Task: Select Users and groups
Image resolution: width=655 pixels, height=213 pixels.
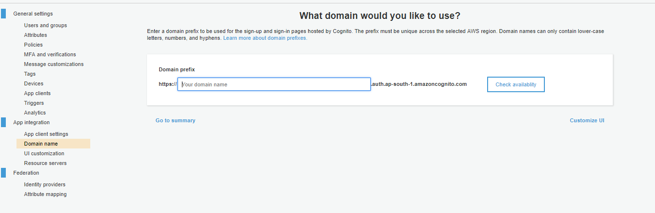Action: click(46, 25)
